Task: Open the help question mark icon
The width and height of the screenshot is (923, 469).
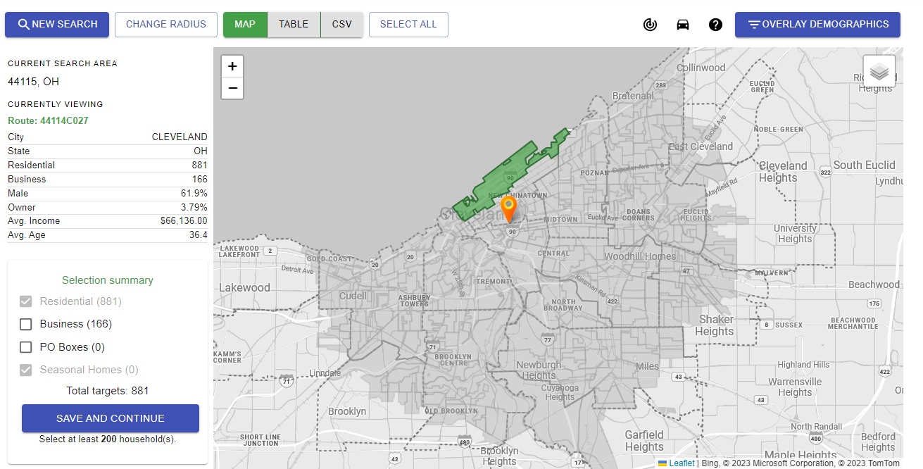Action: tap(715, 25)
